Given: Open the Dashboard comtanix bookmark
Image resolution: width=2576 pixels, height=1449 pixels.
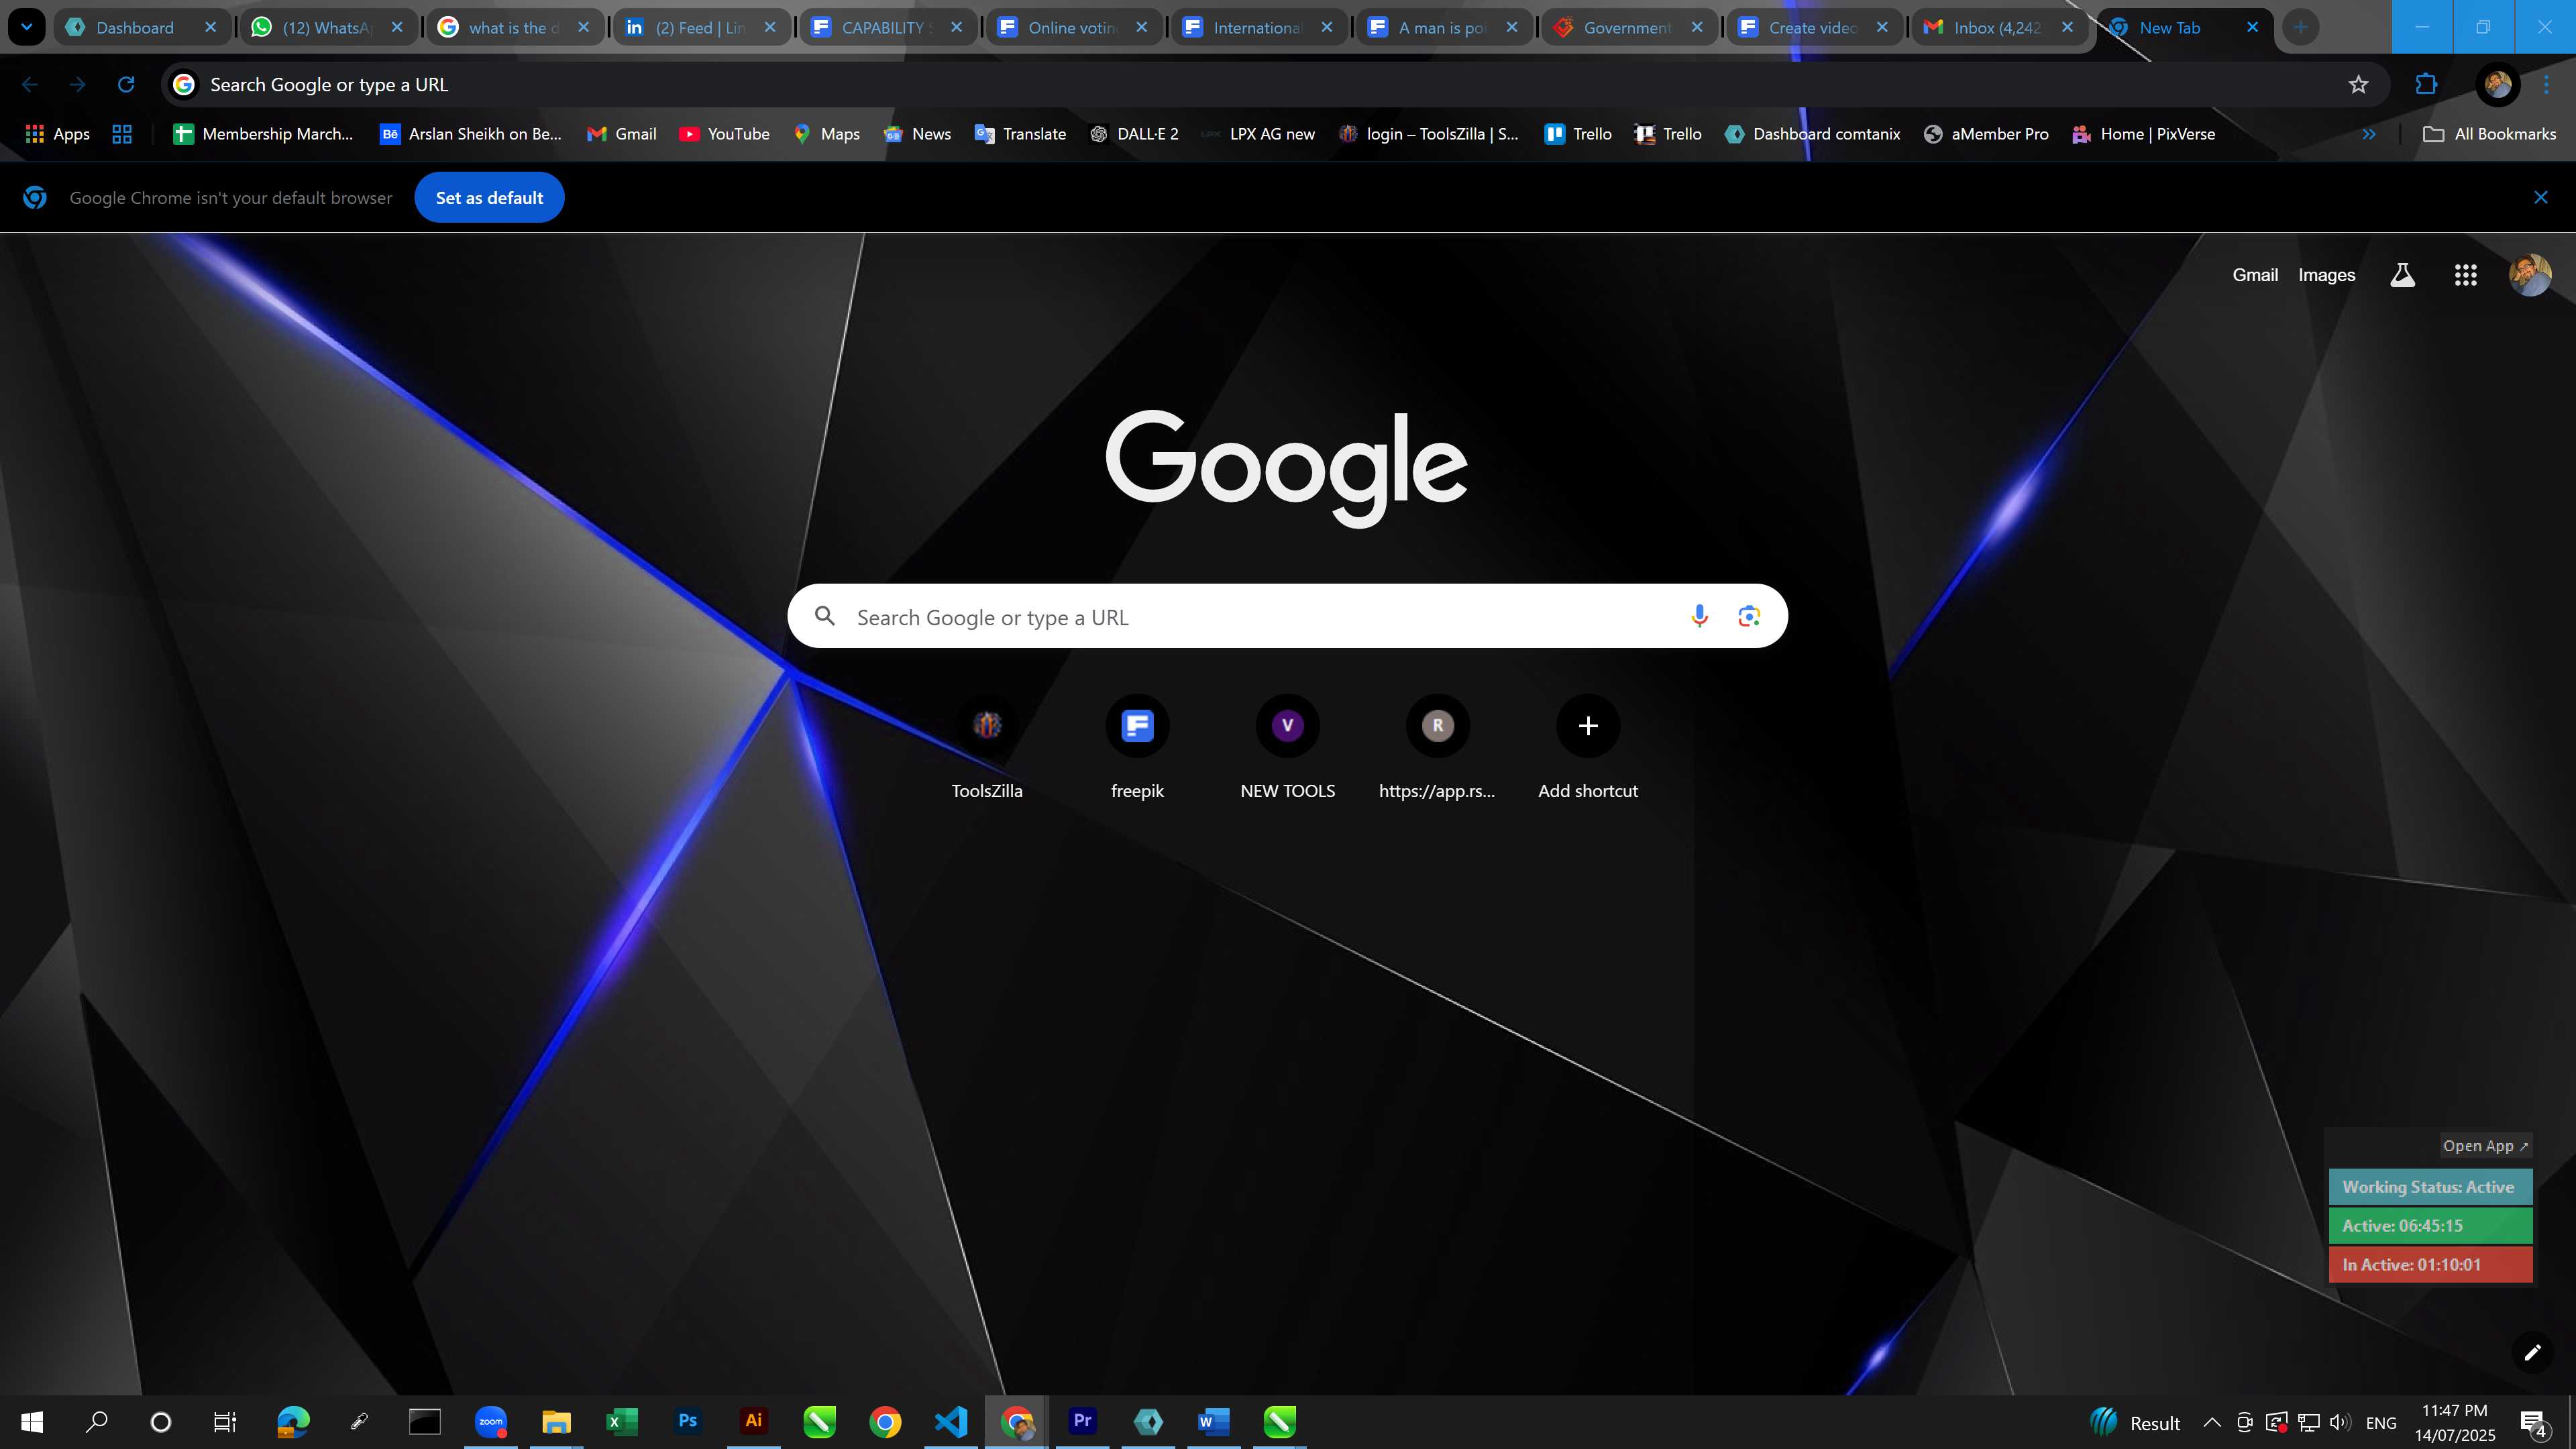Looking at the screenshot, I should point(1812,134).
